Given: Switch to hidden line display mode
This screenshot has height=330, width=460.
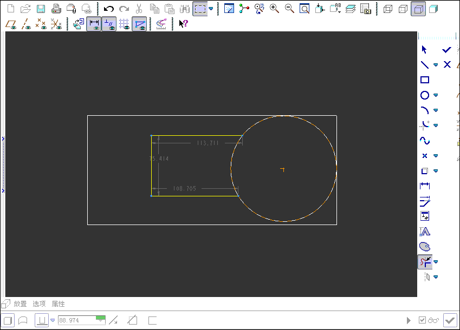Looking at the screenshot, I should 403,9.
